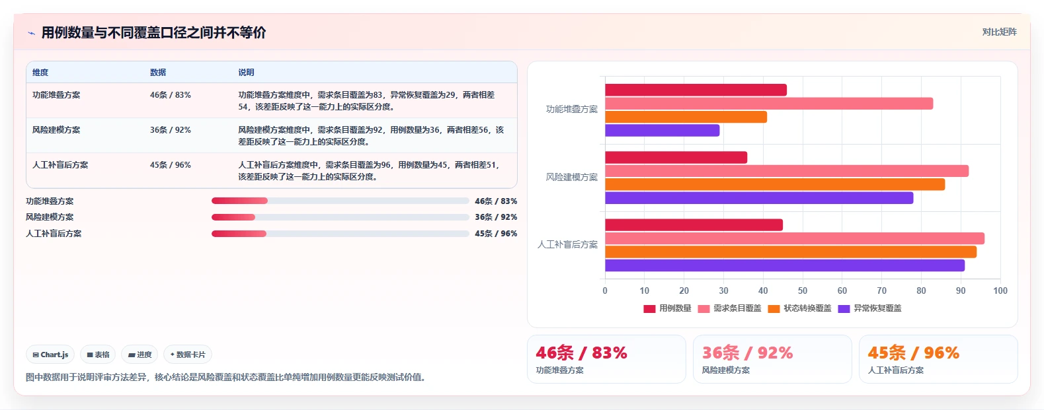1044x410 pixels.
Task: Click the 36条 / 92% value beside the progress bar
Action: pos(496,217)
